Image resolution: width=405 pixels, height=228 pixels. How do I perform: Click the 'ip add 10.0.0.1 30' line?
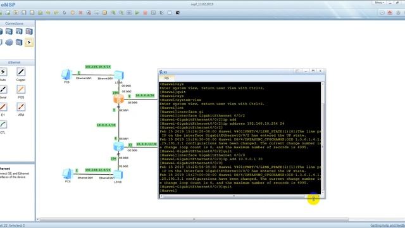point(211,159)
